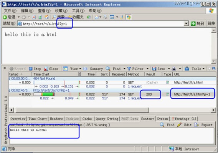Expand the Filter dropdown arrow
This screenshot has height=153, width=218.
pos(147,69)
